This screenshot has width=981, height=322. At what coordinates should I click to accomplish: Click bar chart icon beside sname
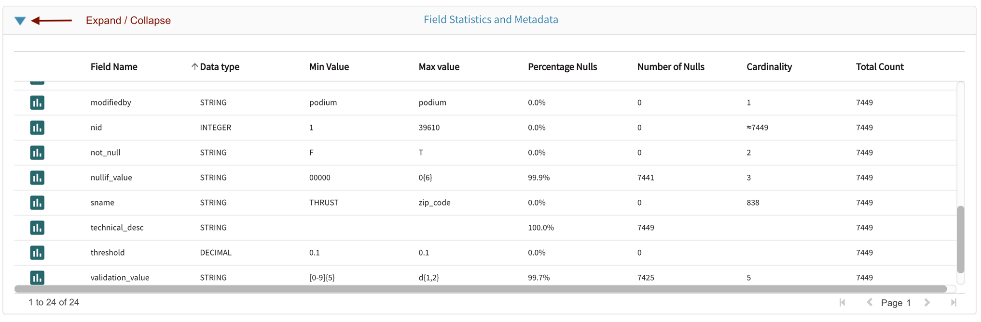pos(37,203)
